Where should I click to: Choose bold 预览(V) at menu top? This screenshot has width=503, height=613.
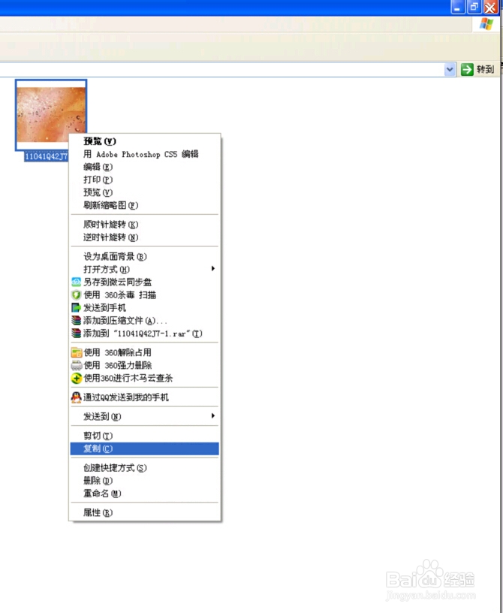(145, 141)
